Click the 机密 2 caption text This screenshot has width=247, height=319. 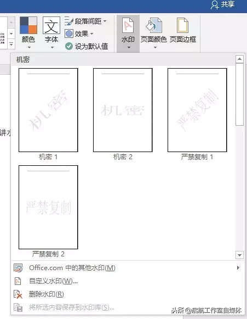pos(123,157)
